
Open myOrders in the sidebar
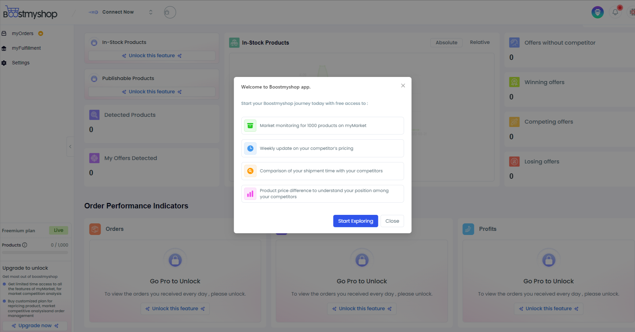(x=22, y=33)
